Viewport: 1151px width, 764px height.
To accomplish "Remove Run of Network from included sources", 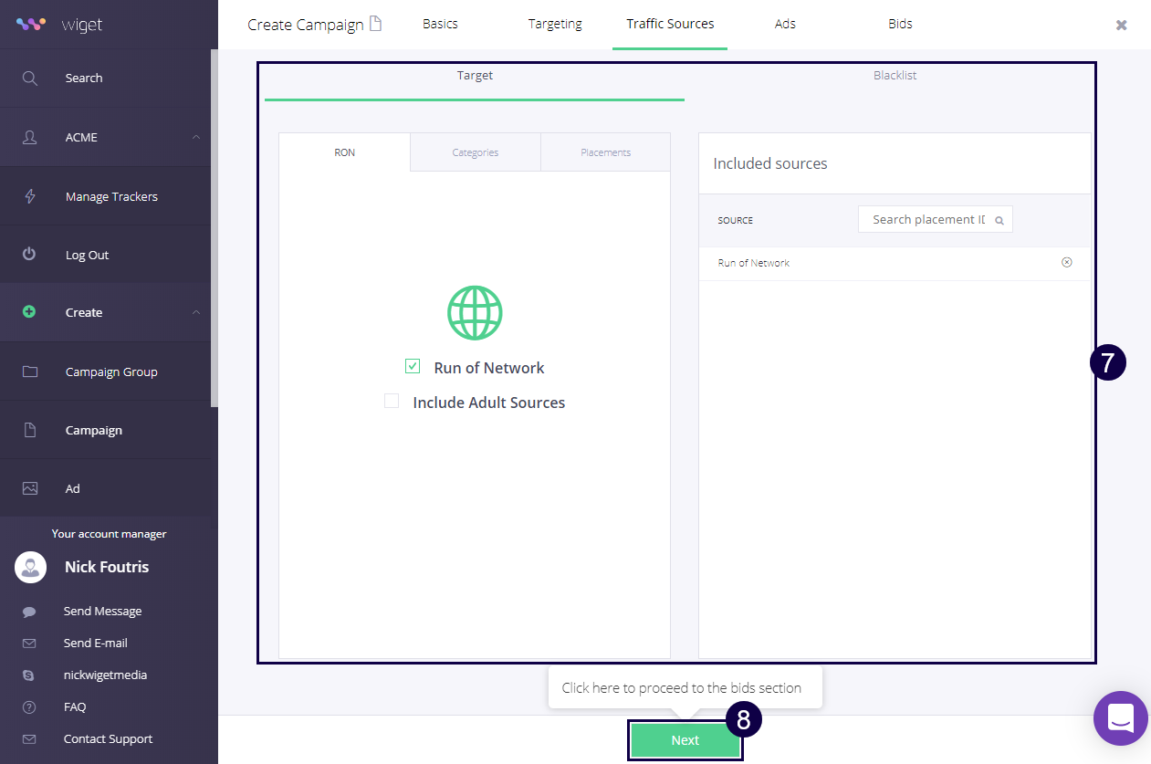I will click(1066, 263).
